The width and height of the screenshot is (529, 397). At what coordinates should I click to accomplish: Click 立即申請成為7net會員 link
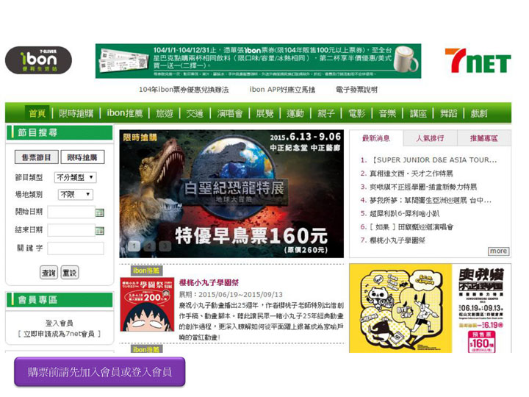coord(59,334)
